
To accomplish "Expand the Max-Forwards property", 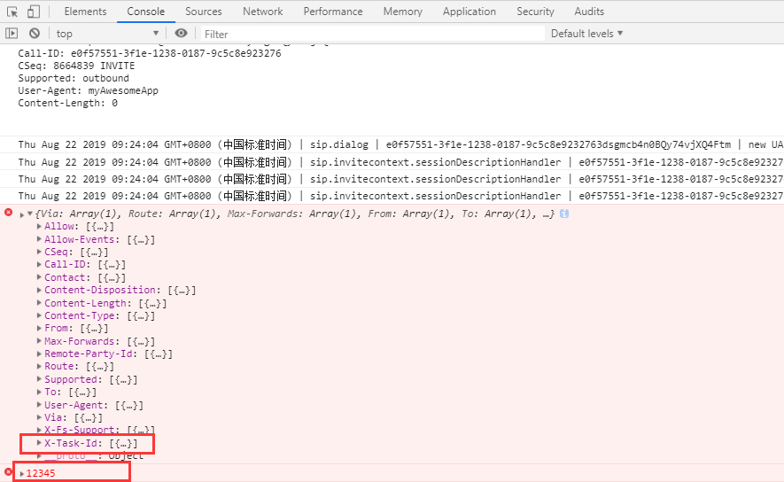I will [39, 341].
